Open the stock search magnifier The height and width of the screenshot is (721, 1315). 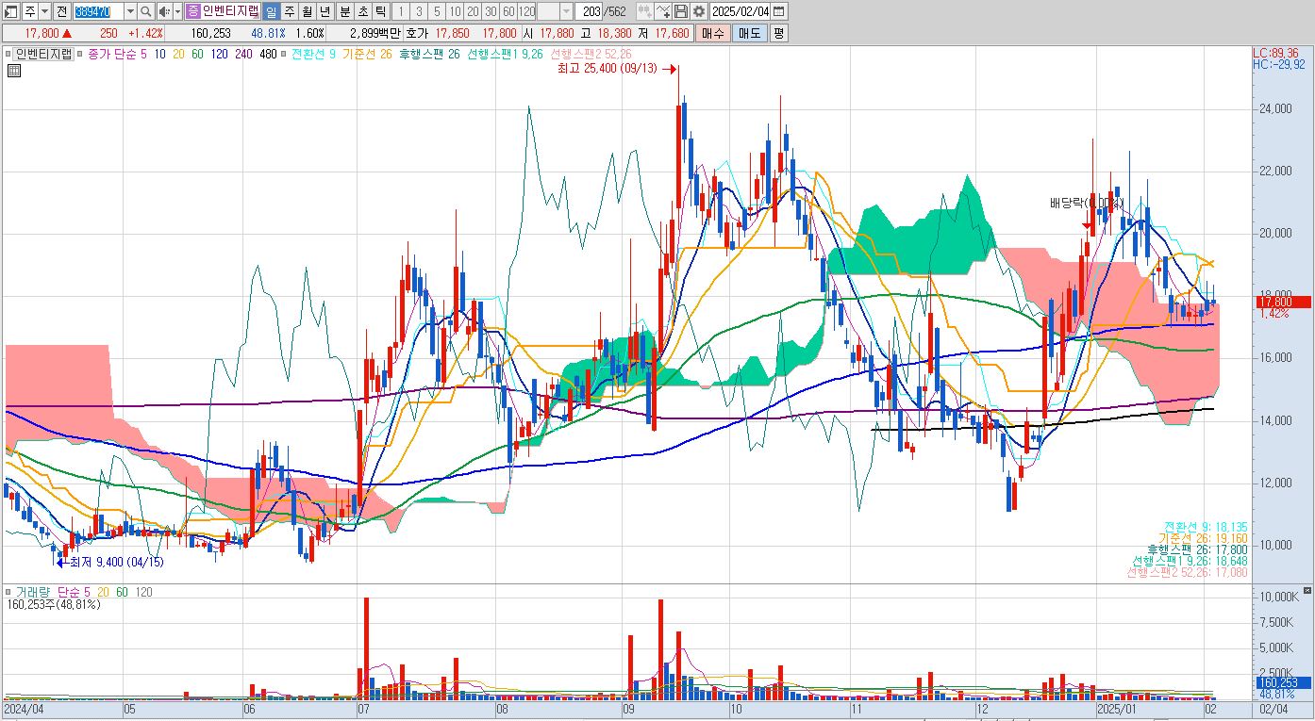pyautogui.click(x=146, y=11)
